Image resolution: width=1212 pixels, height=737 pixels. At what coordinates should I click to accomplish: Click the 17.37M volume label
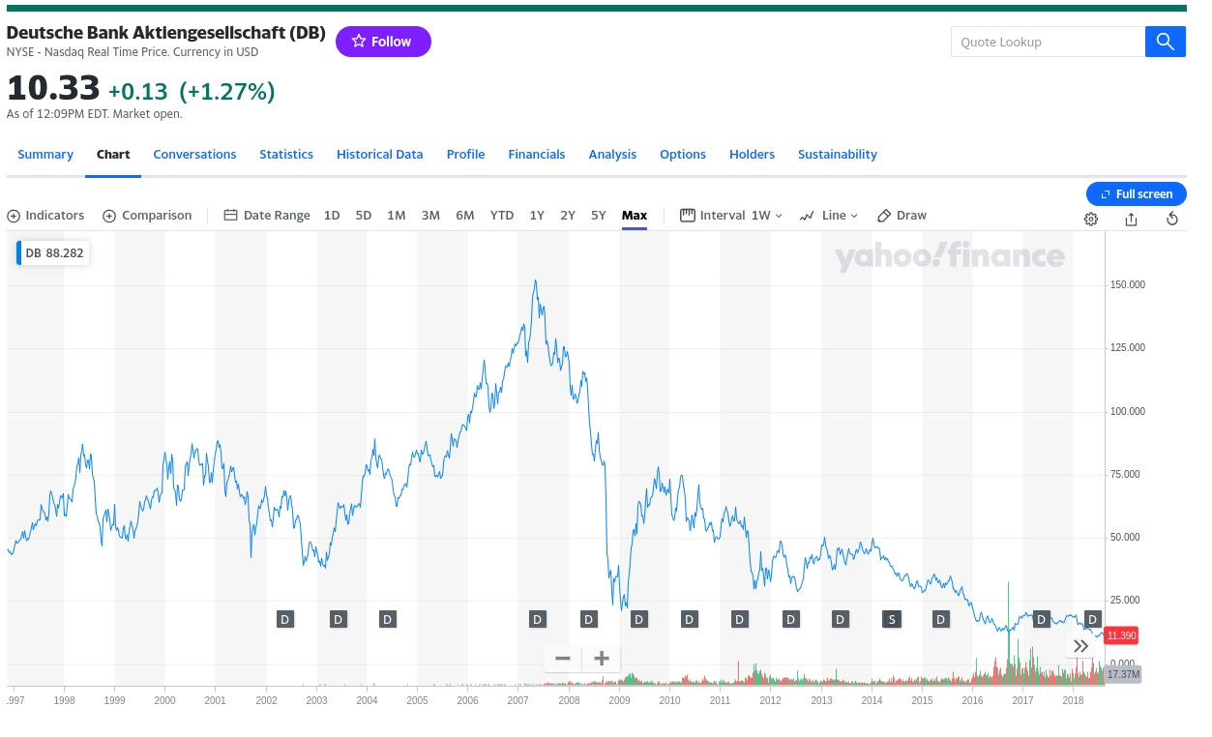pos(1123,674)
